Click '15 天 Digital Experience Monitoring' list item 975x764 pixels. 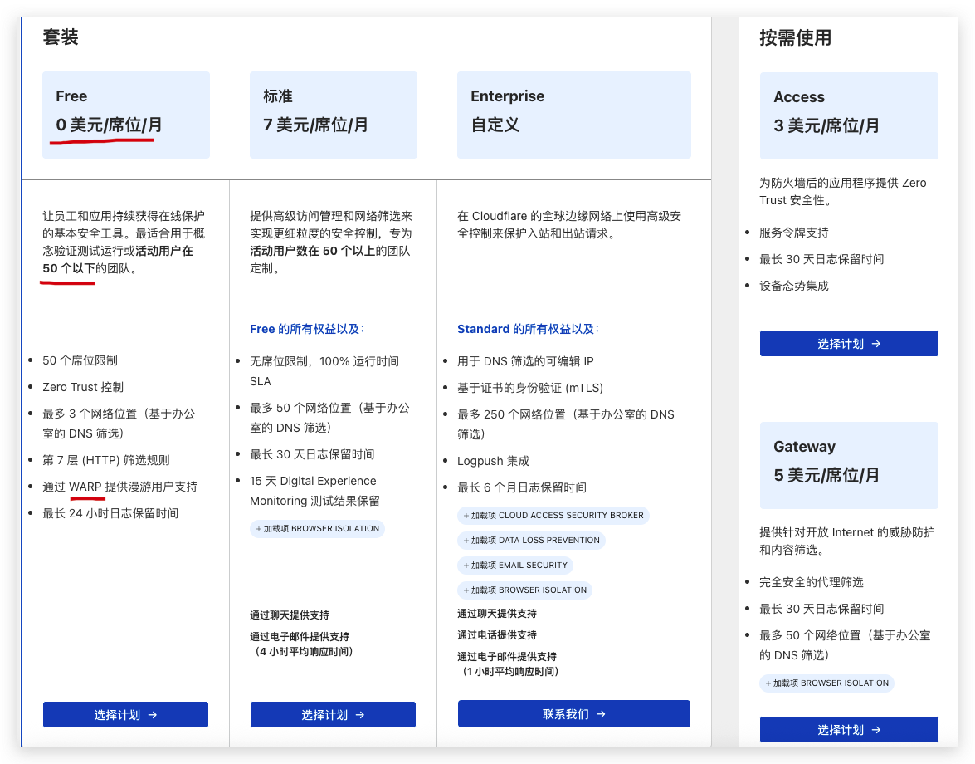(x=314, y=491)
